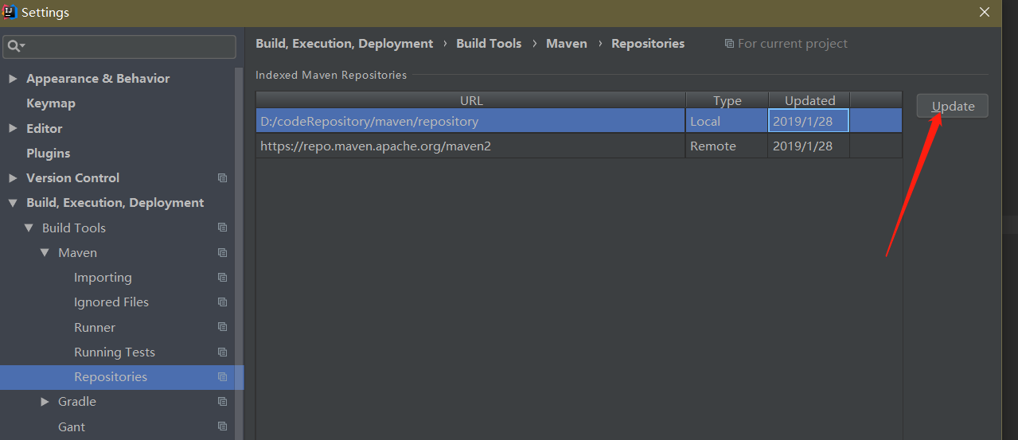Click the project-level icon beside Running Tests
The width and height of the screenshot is (1018, 440).
222,352
